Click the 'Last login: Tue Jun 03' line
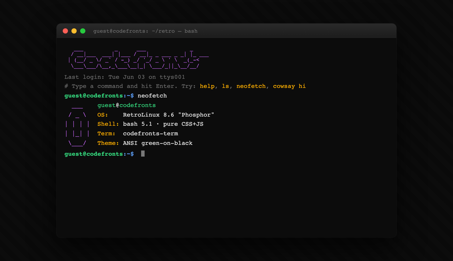453x261 pixels. coord(125,77)
